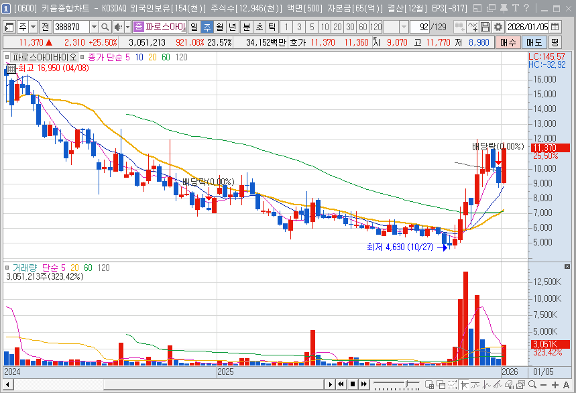576x393 pixels.
Task: Click the speaker sound alert icon
Action: click(118, 27)
